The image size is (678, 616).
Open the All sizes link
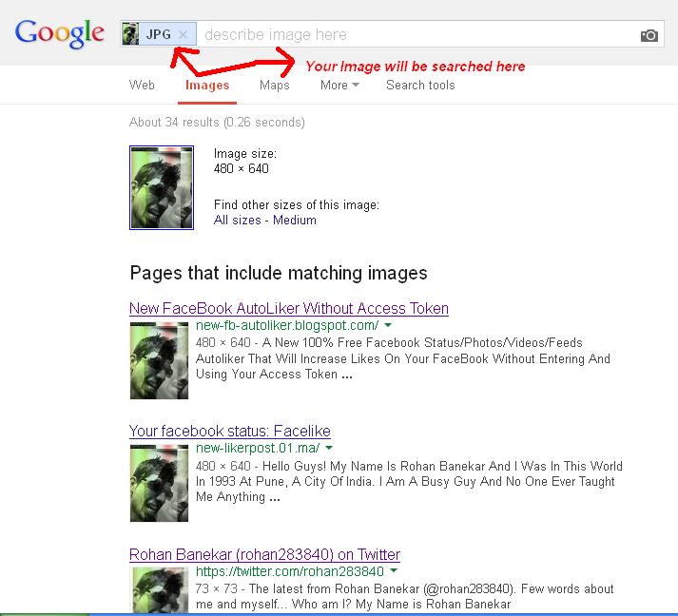pos(238,220)
